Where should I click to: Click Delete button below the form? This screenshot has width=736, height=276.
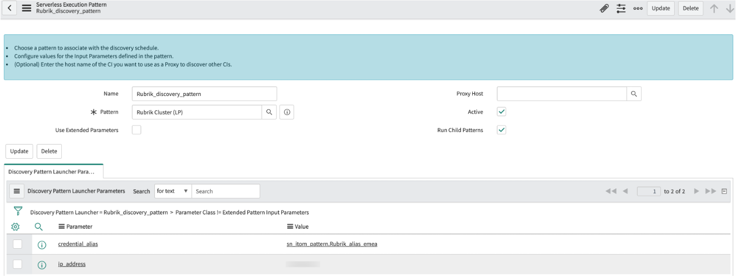[x=49, y=151]
